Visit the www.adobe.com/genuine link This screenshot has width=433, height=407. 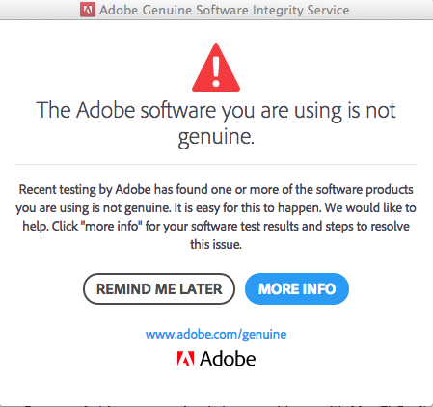[x=216, y=335]
